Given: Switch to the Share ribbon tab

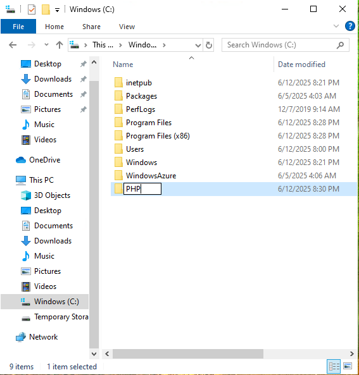Looking at the screenshot, I should pos(91,27).
